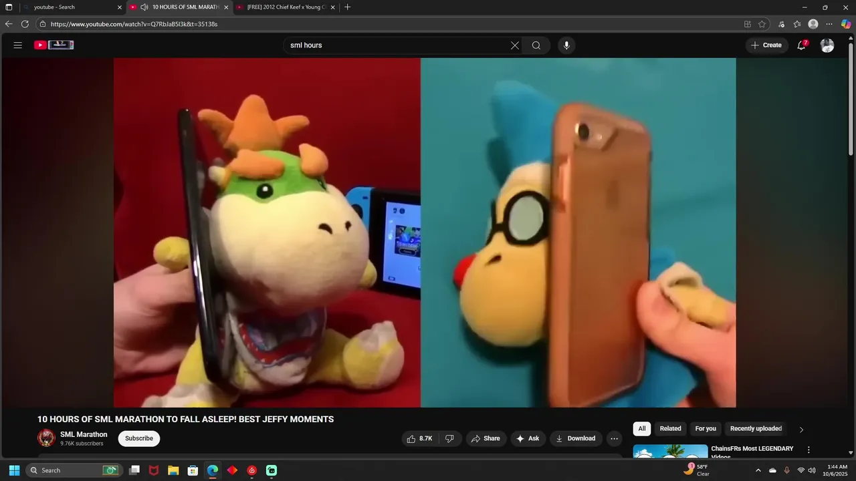Click the Ask button
Viewport: 856px width, 481px height.
coord(528,438)
